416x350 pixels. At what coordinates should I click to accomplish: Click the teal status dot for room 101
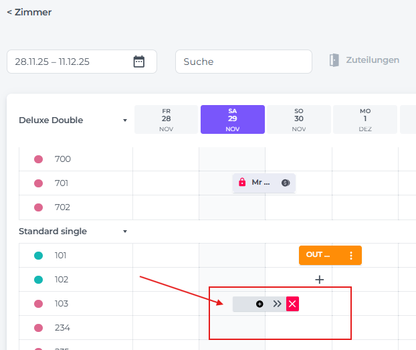tap(38, 256)
